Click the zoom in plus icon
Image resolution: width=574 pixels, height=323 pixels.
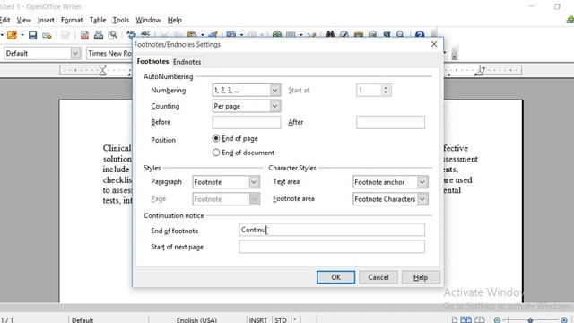tap(564, 320)
